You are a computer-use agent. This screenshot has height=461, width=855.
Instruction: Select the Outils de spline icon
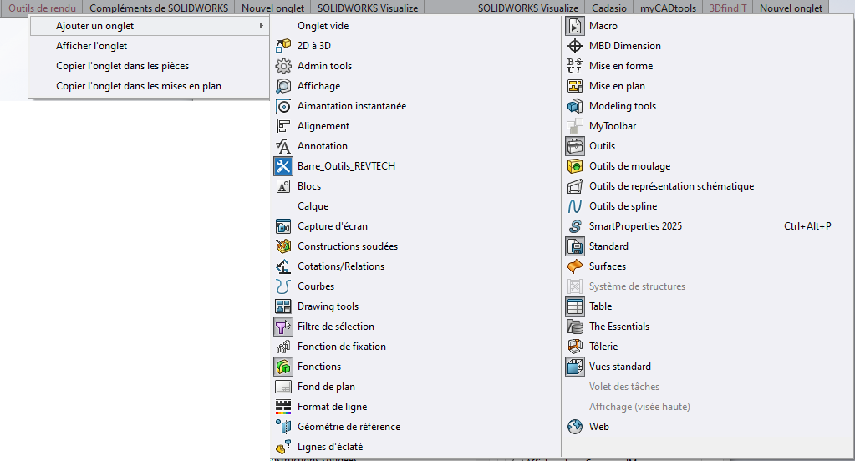click(574, 206)
